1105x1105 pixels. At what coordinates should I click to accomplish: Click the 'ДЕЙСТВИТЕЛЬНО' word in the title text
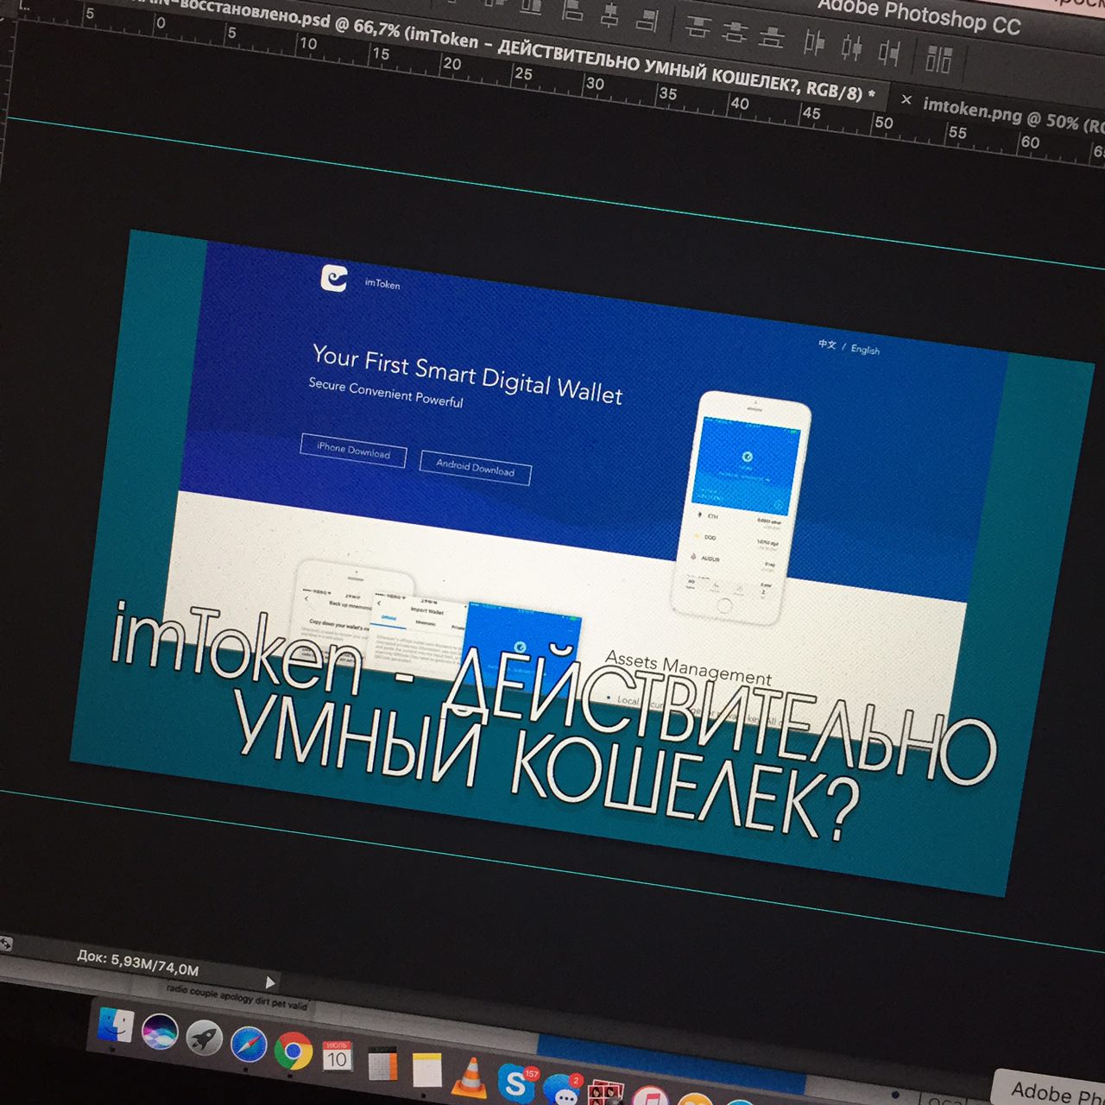721,717
